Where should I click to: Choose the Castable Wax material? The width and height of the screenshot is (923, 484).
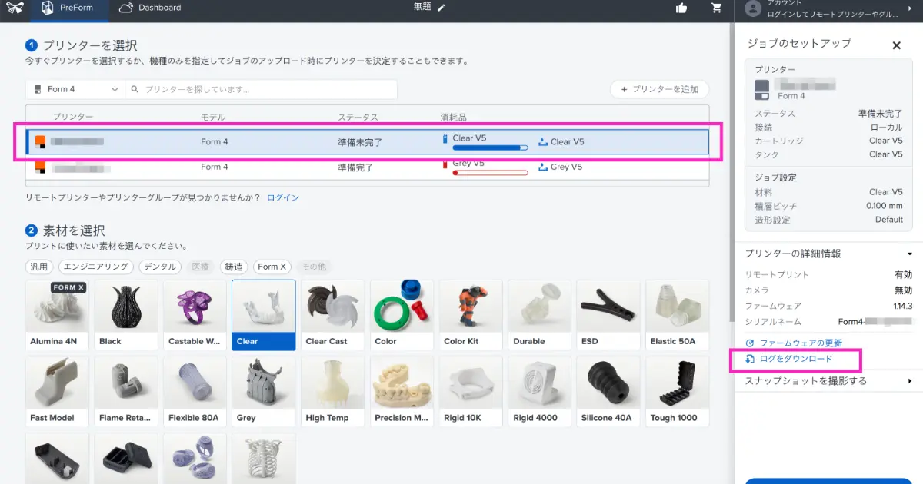point(195,315)
